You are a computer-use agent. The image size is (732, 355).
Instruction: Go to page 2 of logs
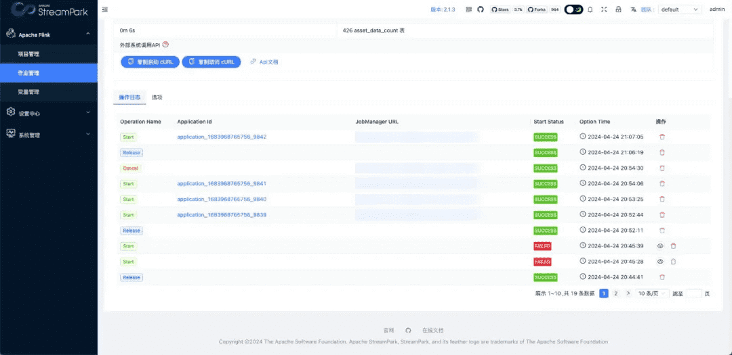615,293
